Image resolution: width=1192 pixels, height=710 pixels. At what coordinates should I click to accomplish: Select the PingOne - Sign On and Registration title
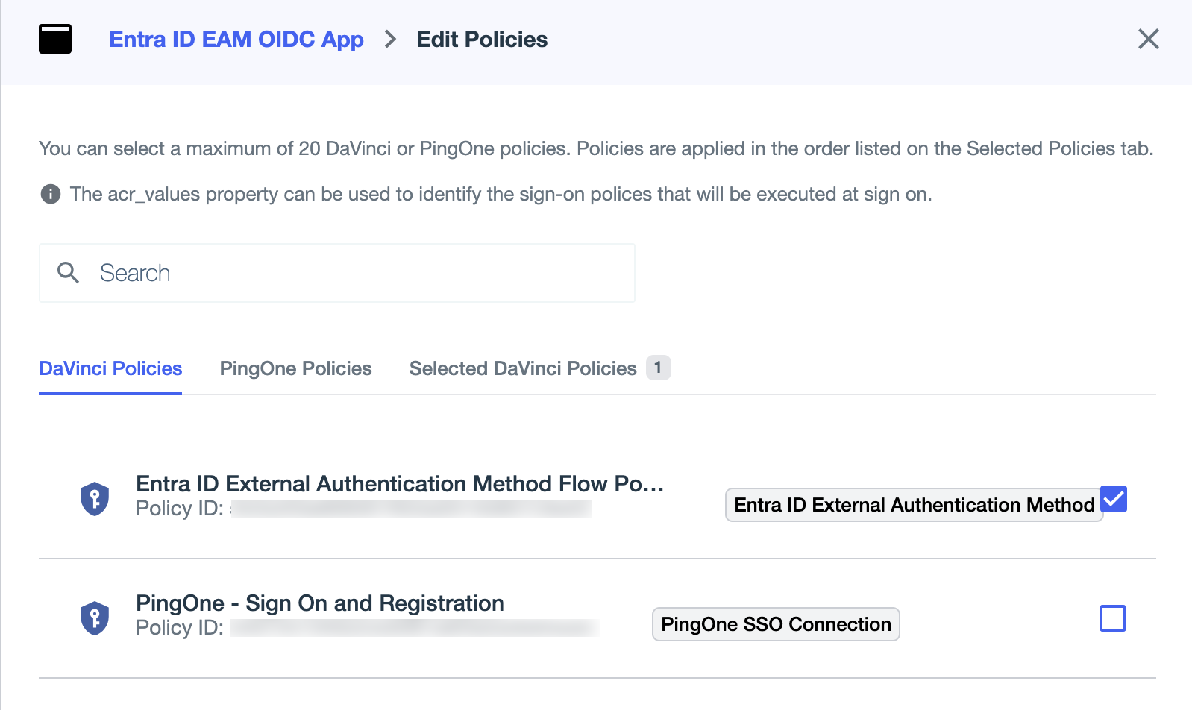320,603
